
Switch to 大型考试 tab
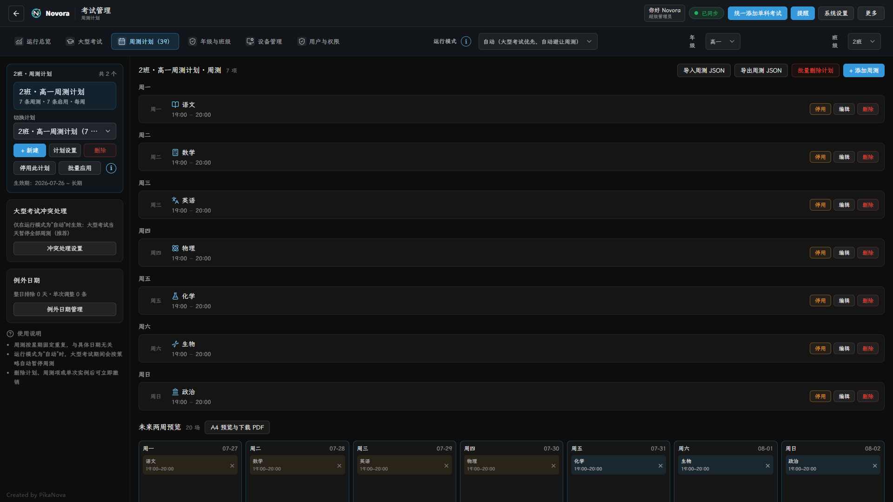[84, 41]
